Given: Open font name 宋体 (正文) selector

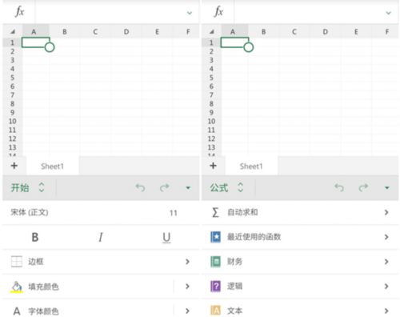Looking at the screenshot, I should [x=30, y=212].
